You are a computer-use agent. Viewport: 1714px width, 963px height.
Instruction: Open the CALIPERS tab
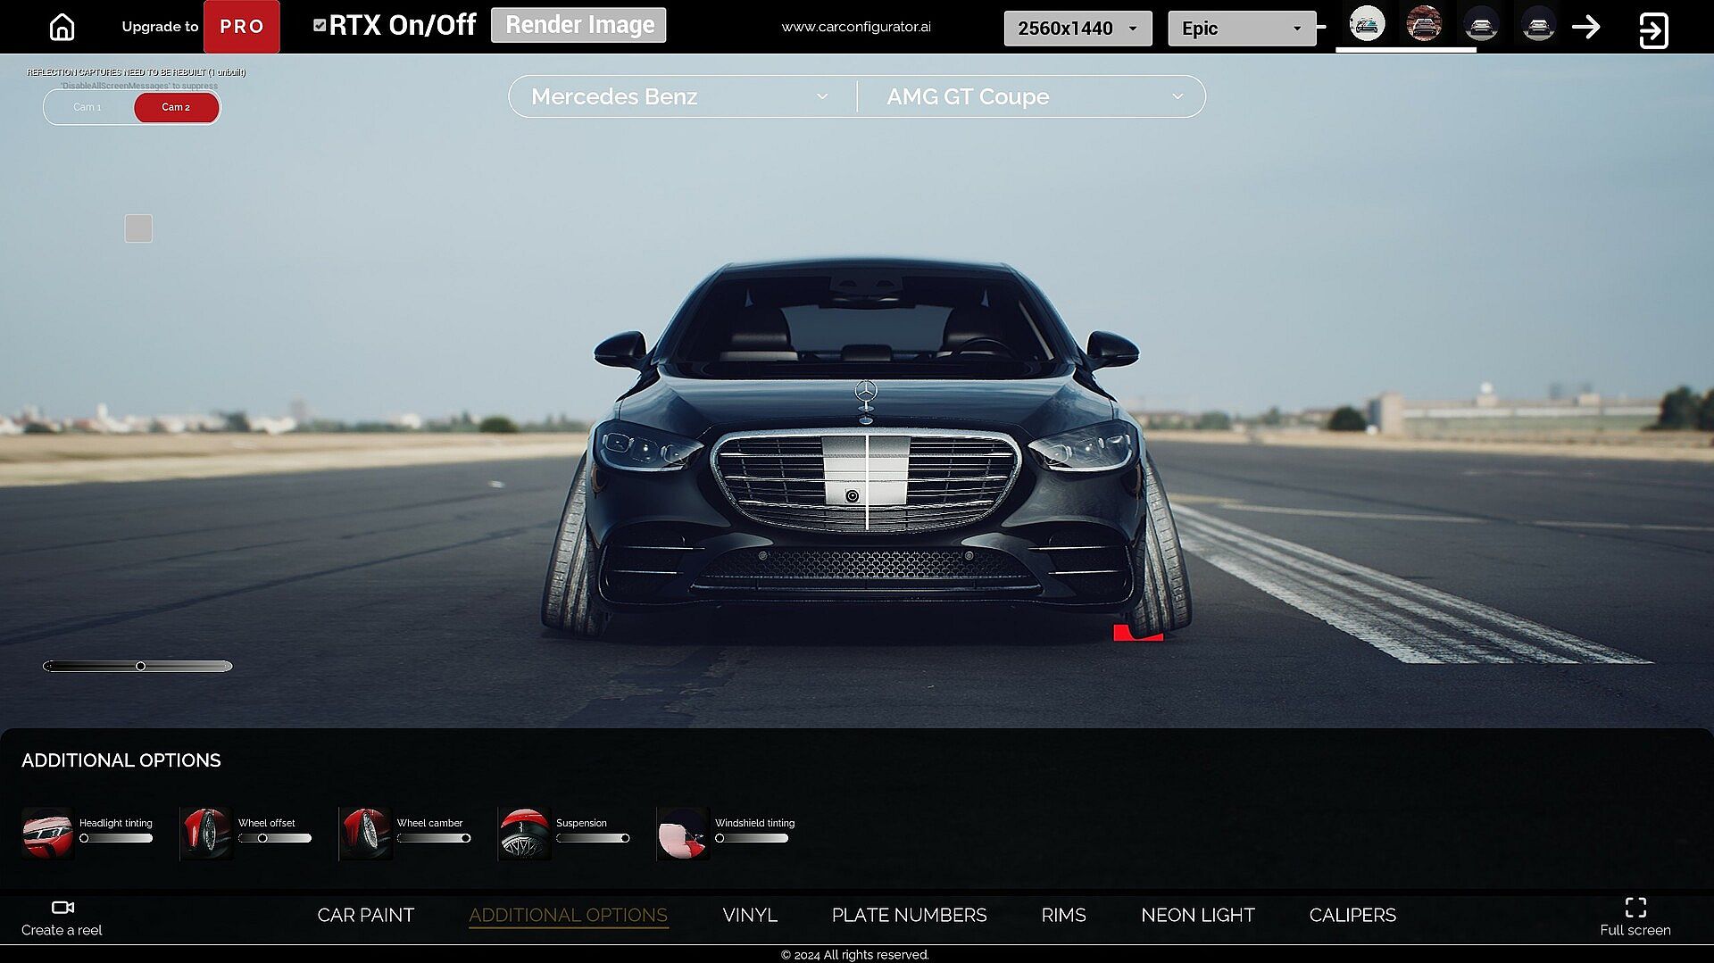point(1352,915)
